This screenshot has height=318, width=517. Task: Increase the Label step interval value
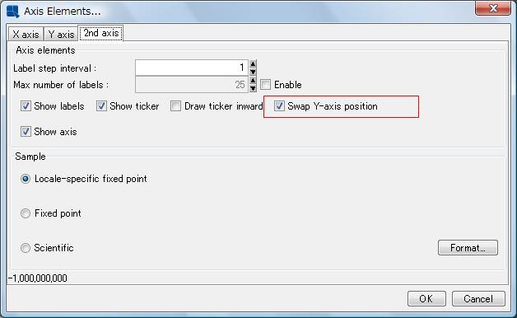[253, 63]
